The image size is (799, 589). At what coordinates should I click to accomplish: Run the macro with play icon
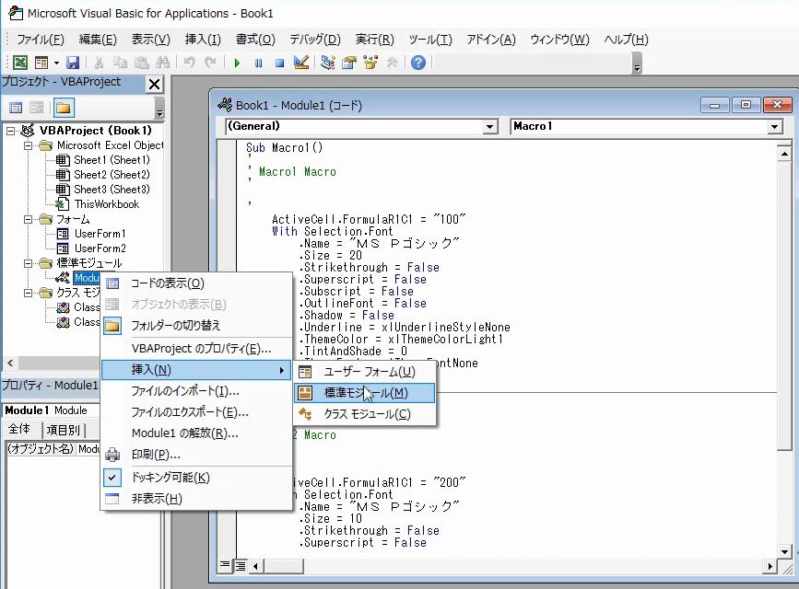[237, 64]
